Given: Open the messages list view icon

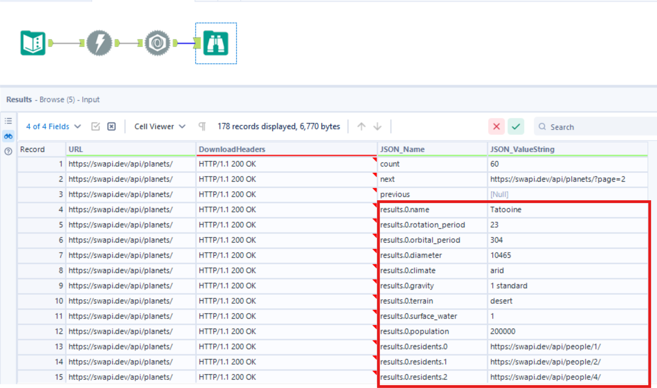Looking at the screenshot, I should coord(8,121).
